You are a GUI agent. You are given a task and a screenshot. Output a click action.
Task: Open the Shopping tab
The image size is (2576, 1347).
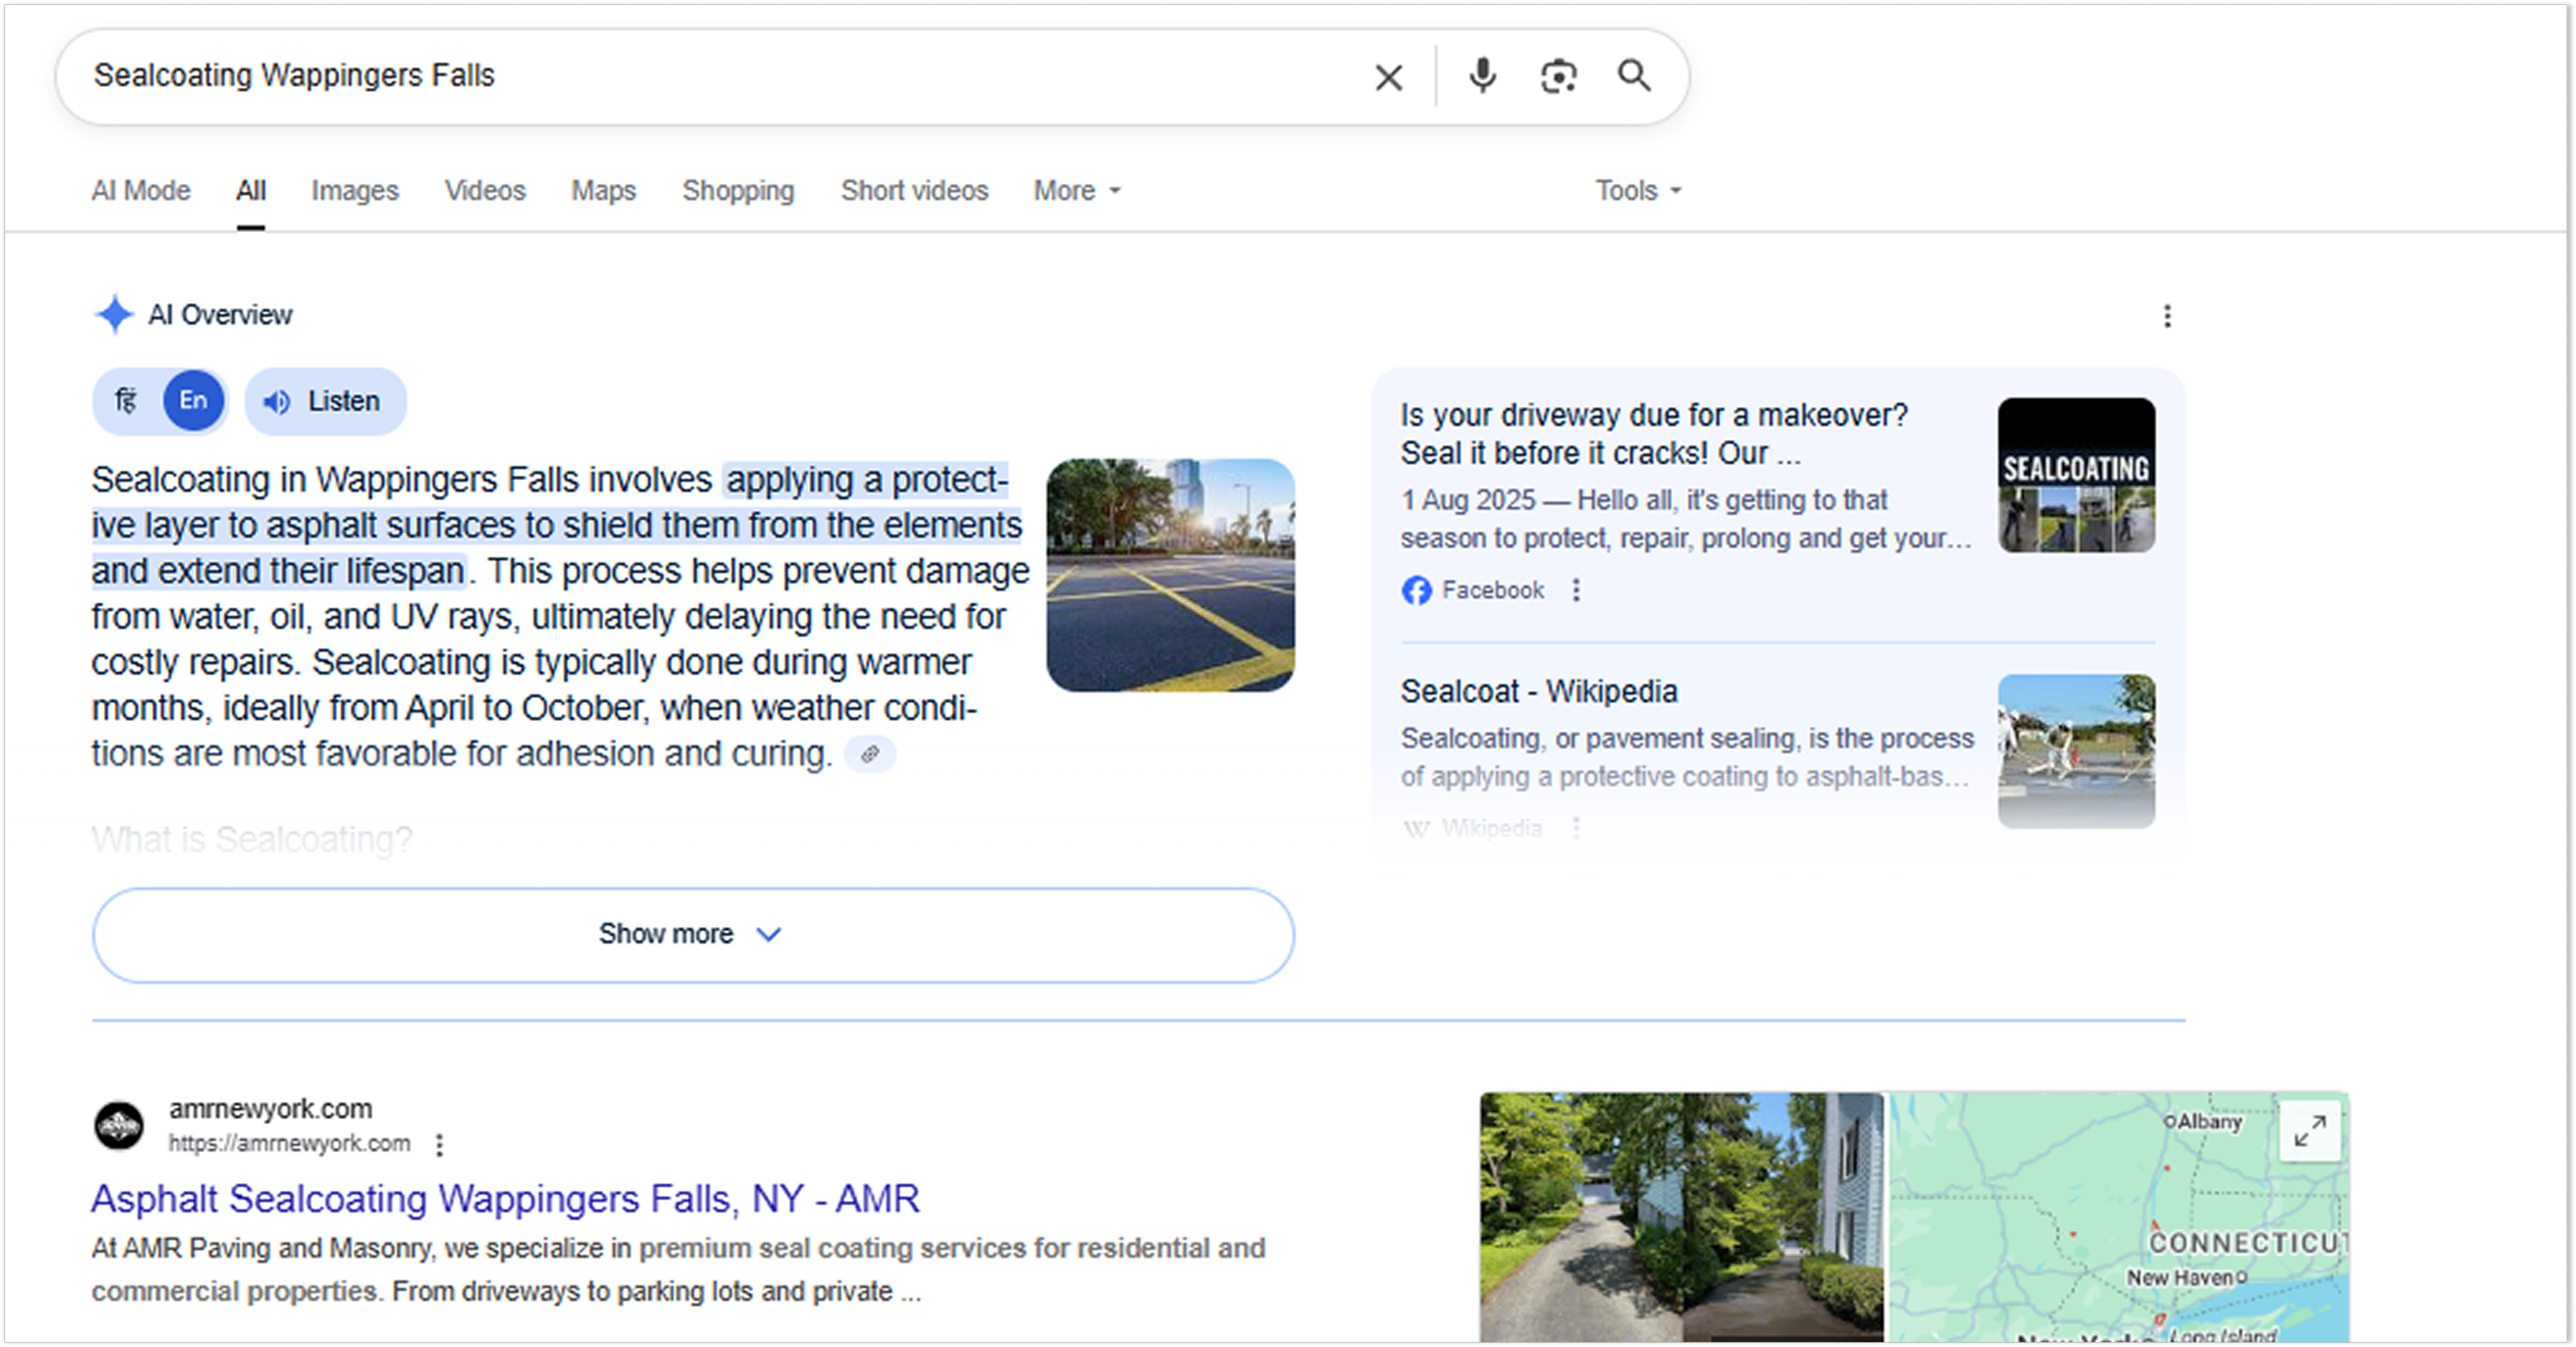click(738, 190)
